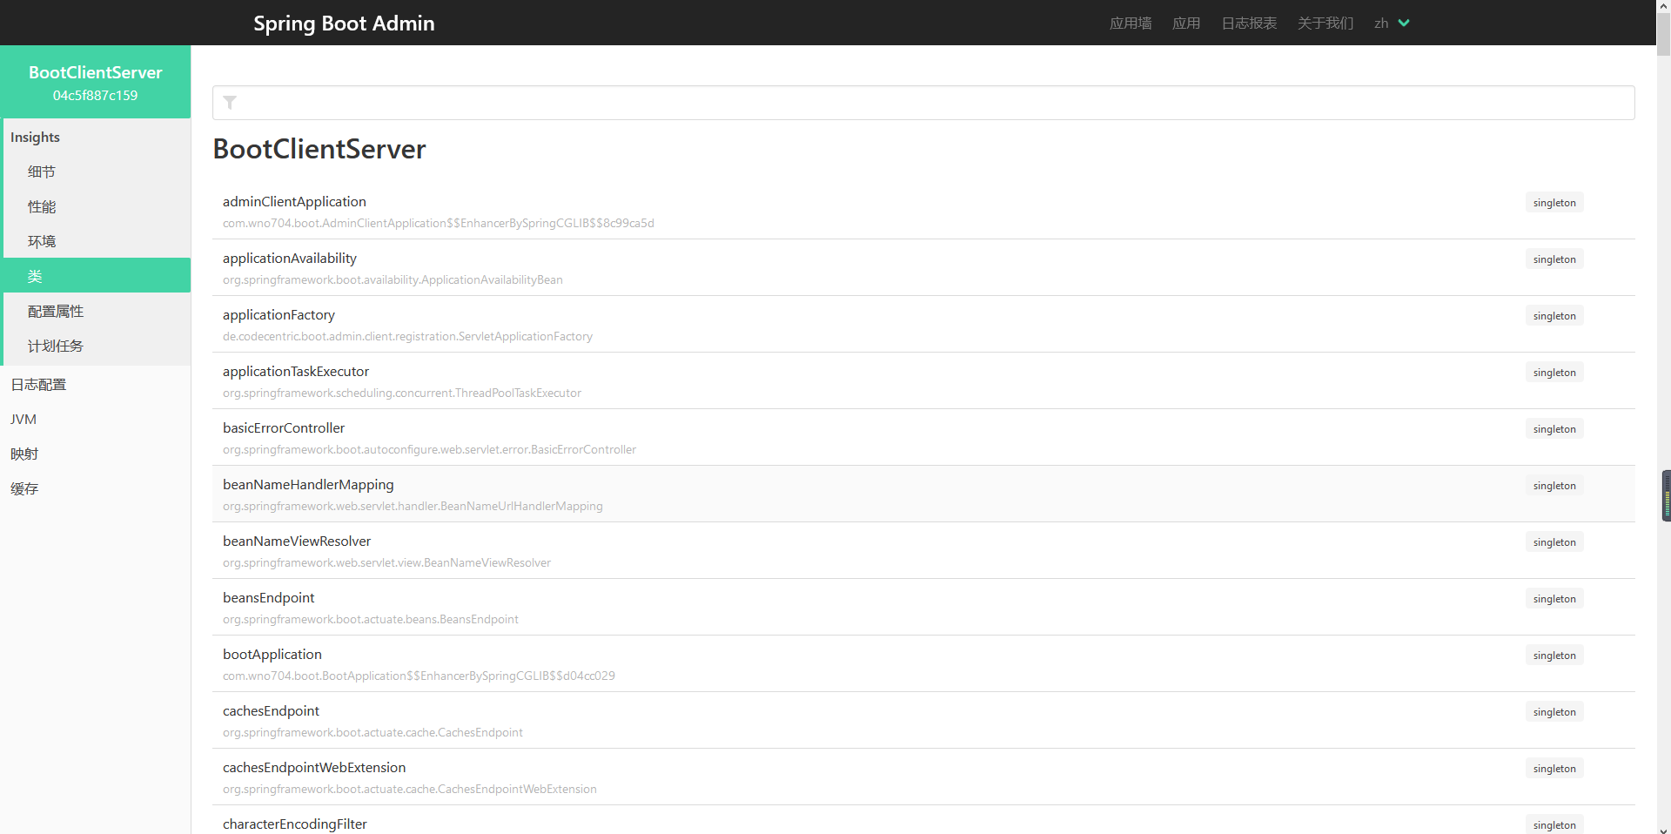
Task: Open 计划任务 sidebar entry
Action: coord(56,346)
